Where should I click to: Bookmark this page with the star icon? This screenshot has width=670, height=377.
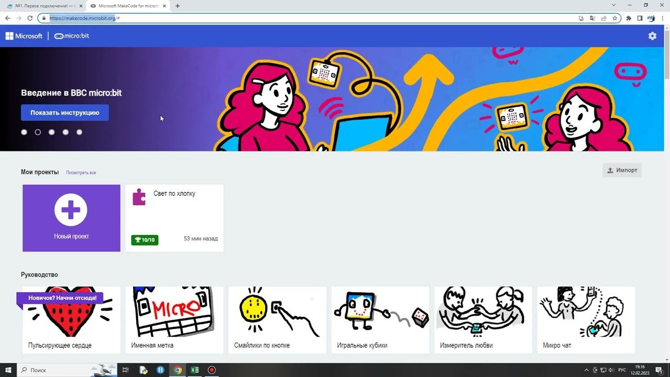pos(615,18)
